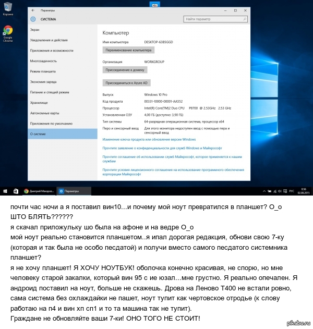Select the Параметры taskbar window
The height and width of the screenshot is (329, 313).
coord(74,191)
